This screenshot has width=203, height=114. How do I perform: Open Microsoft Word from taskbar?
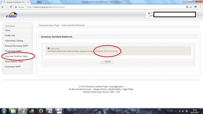pyautogui.click(x=50, y=111)
